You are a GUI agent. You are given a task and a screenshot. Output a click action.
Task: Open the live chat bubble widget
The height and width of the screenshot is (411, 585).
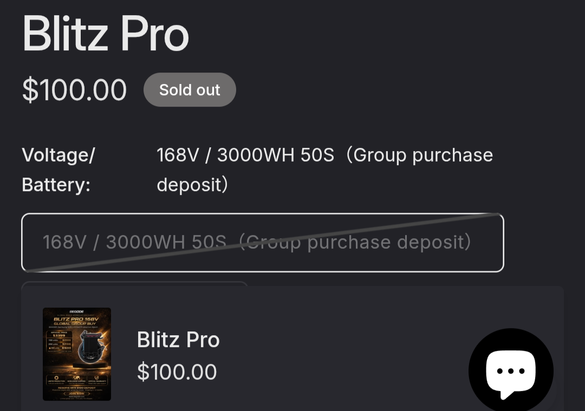pyautogui.click(x=511, y=370)
